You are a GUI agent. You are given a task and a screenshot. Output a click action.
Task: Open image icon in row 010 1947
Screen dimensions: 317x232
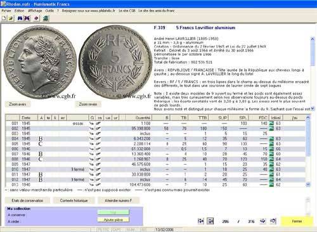pos(271,169)
